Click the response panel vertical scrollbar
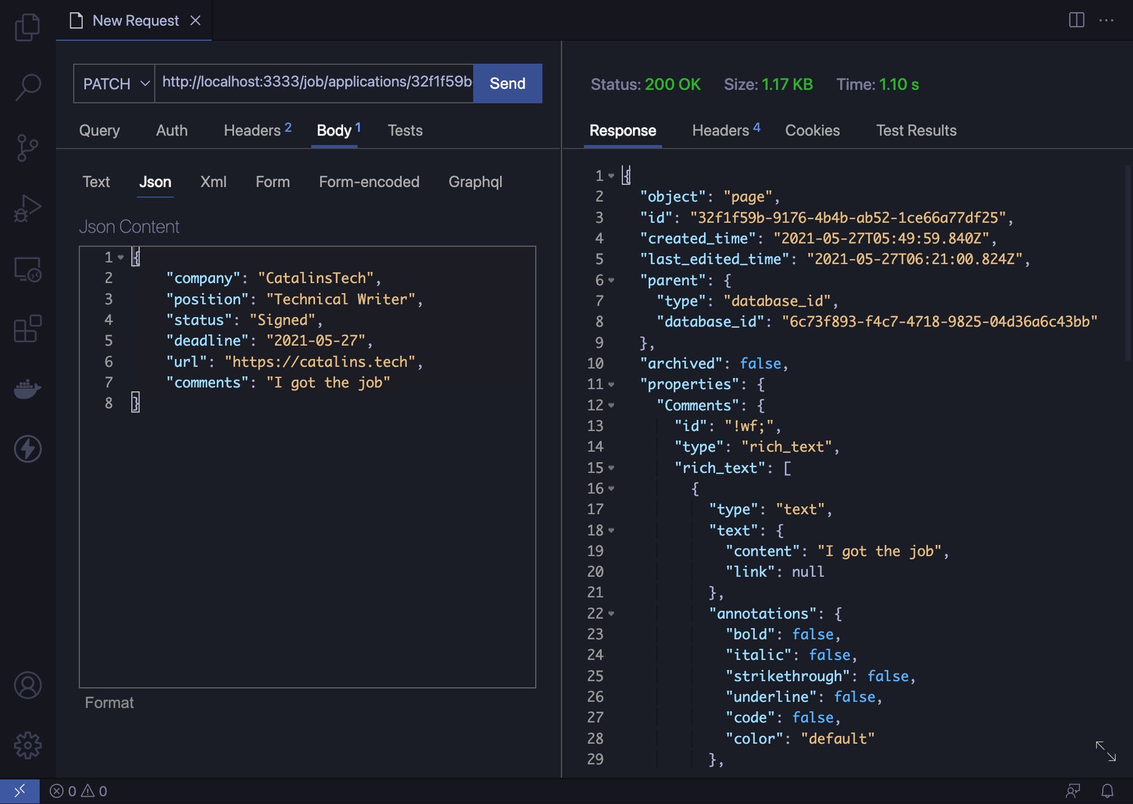Screen dimensions: 1133x804 tap(1127, 262)
